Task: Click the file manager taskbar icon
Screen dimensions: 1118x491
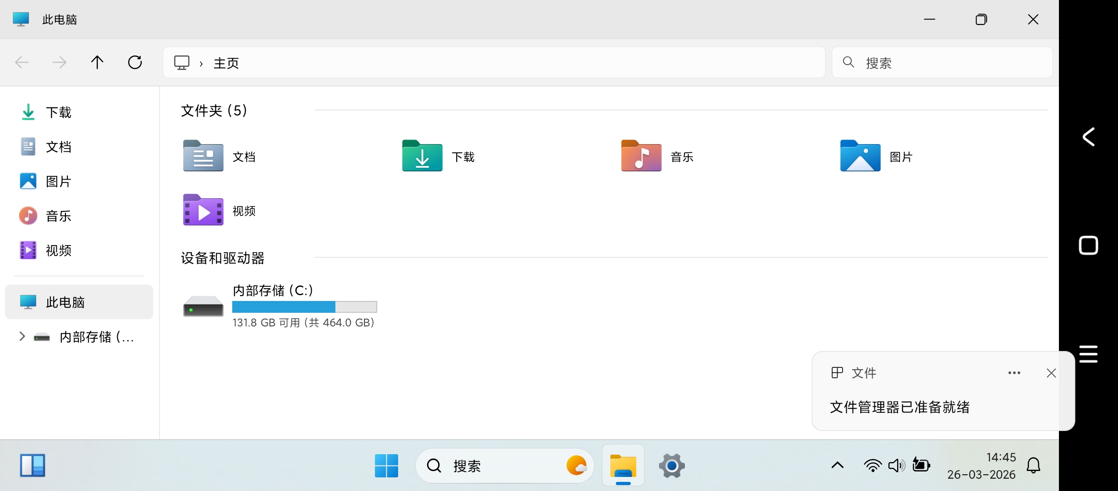Action: pos(623,466)
